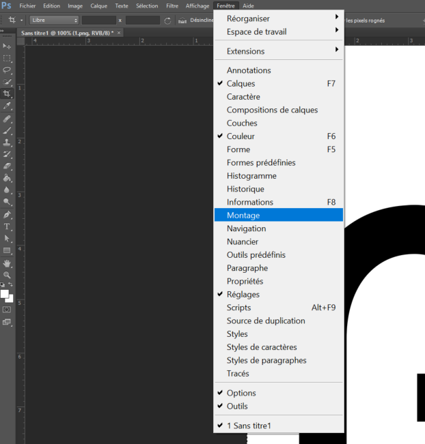Select the Rectangle shape tool
The width and height of the screenshot is (425, 444).
pyautogui.click(x=7, y=250)
